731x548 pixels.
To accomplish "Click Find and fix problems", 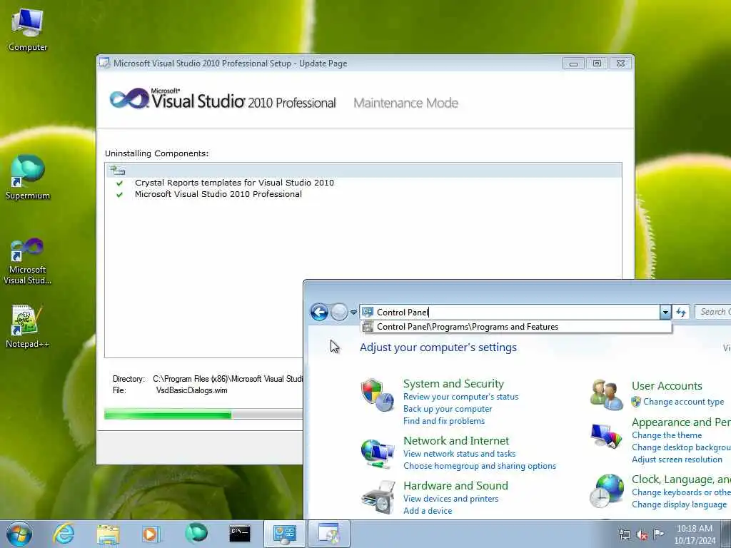I will [x=444, y=421].
